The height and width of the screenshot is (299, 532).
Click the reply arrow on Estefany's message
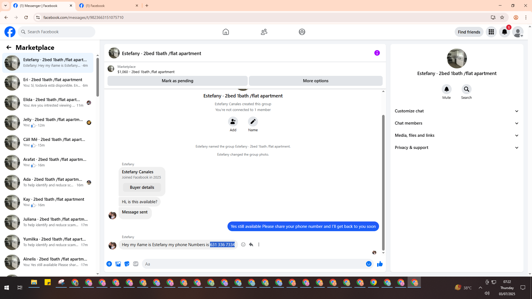click(251, 244)
